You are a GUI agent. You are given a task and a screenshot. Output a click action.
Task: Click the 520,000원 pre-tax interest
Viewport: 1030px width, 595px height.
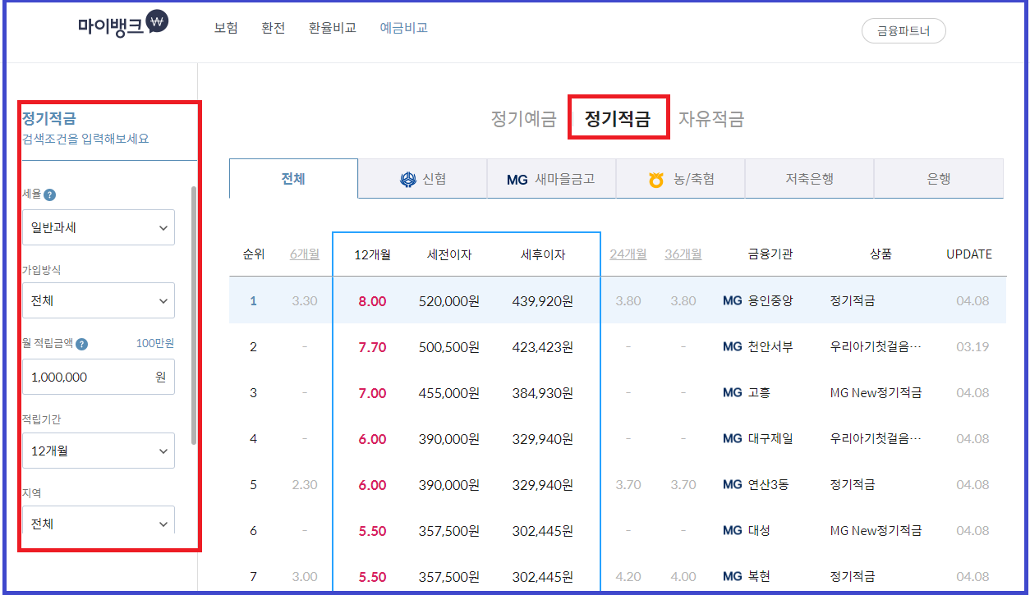tap(449, 301)
